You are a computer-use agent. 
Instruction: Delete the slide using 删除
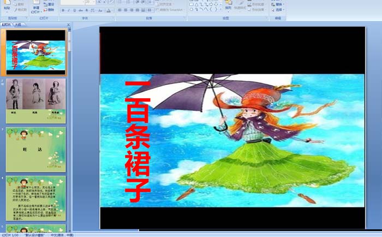tap(49, 10)
